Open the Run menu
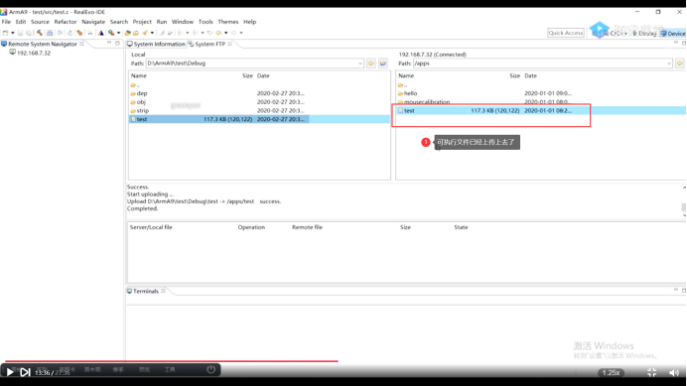Viewport: 687px width, 386px height. pyautogui.click(x=162, y=22)
